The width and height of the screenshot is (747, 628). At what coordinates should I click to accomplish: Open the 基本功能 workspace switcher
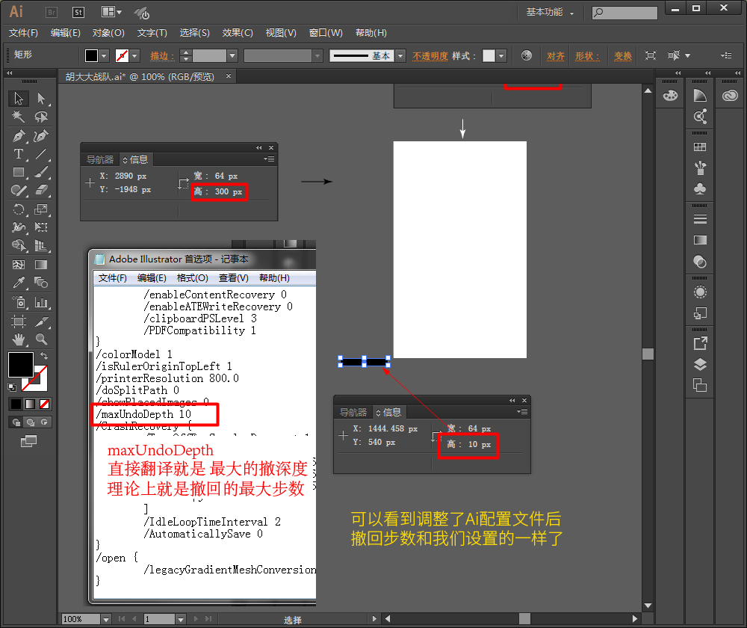(x=550, y=12)
